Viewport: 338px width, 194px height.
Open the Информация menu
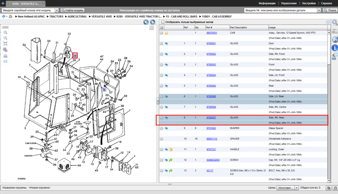(x=267, y=3)
